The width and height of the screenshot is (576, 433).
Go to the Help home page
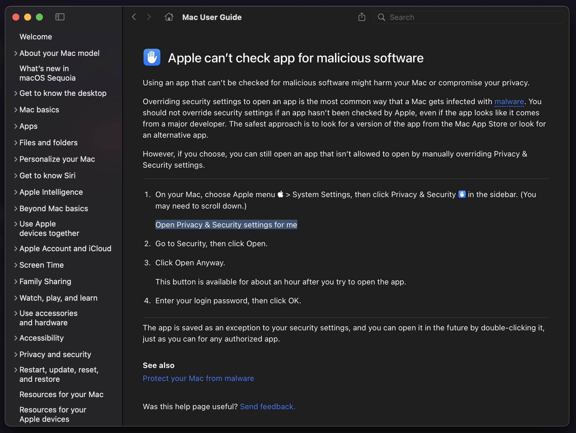pyautogui.click(x=169, y=17)
